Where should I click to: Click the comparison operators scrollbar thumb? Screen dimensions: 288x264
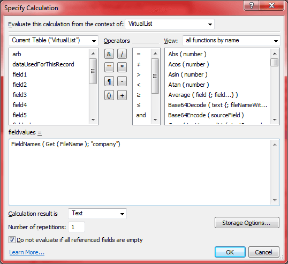[x=155, y=76]
